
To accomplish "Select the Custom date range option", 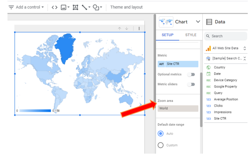I will tap(160, 145).
